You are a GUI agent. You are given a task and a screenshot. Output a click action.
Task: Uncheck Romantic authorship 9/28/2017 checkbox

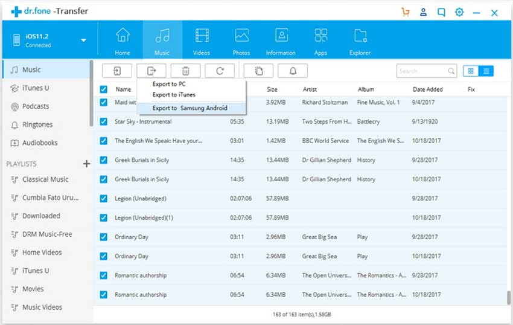104,275
